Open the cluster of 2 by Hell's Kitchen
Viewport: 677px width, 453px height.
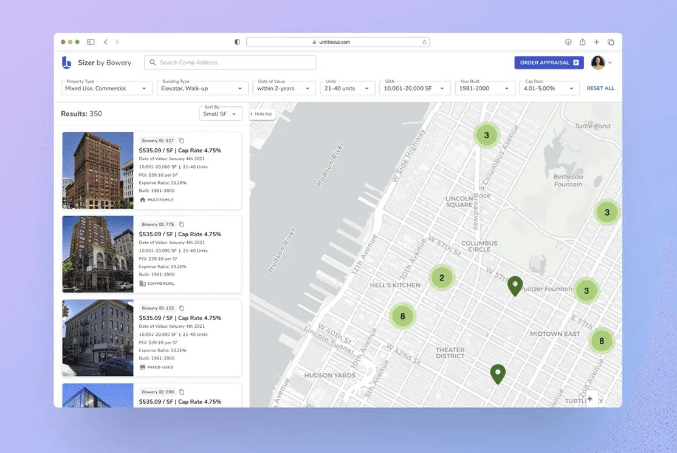(441, 278)
